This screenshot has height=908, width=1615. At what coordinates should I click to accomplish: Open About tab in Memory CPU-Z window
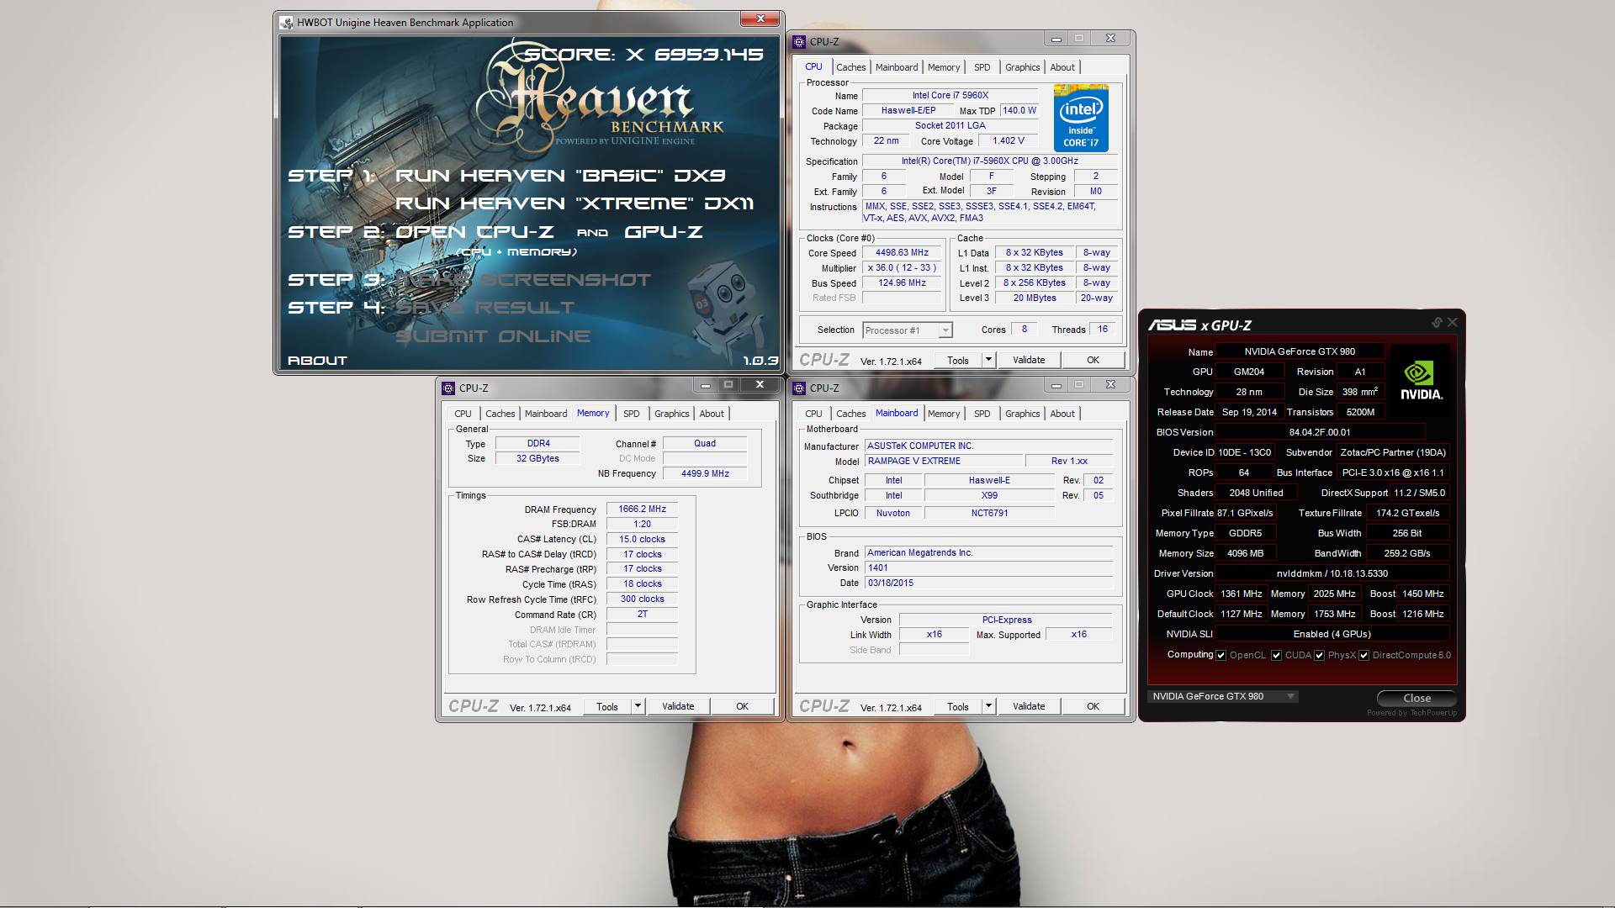pos(712,414)
